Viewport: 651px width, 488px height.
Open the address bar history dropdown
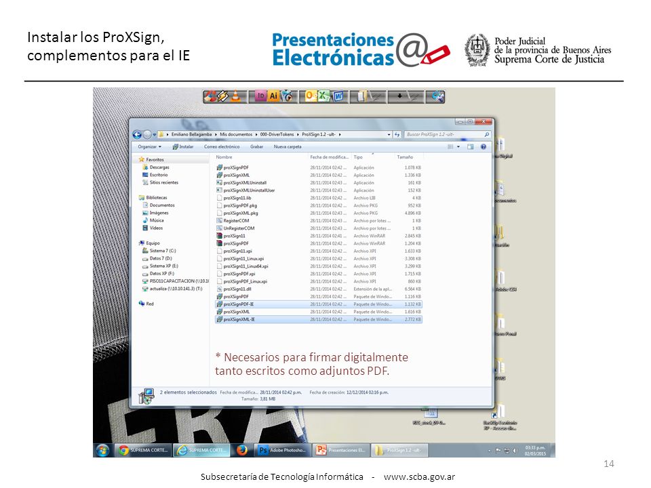(x=389, y=134)
